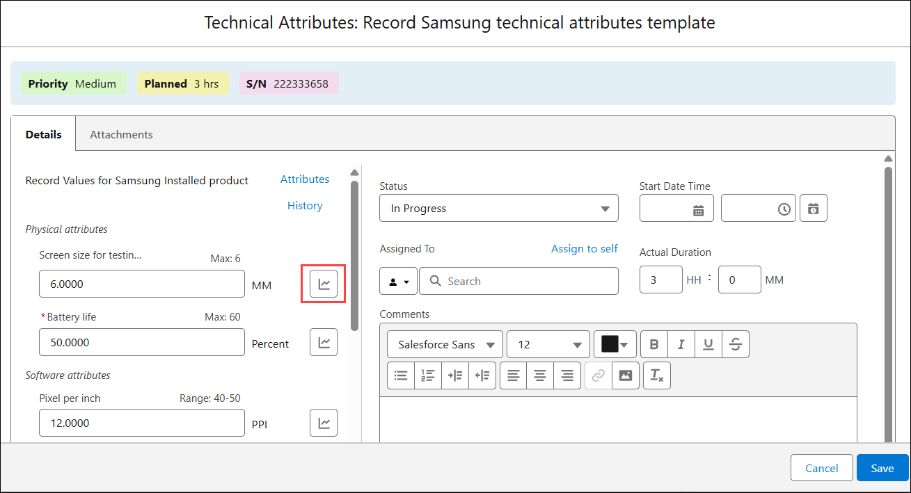The height and width of the screenshot is (493, 911).
Task: Remove formatting from comment text
Action: 657,375
